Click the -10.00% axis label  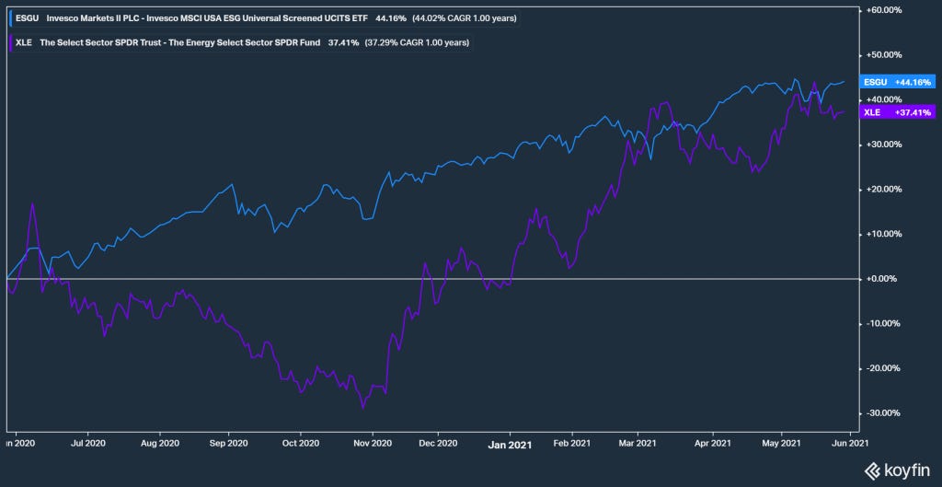pyautogui.click(x=885, y=323)
